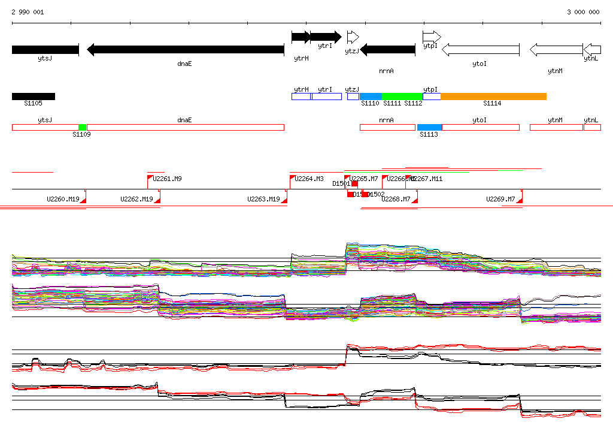Click the red-outlined ytnM box
This screenshot has width=613, height=428.
click(x=556, y=127)
